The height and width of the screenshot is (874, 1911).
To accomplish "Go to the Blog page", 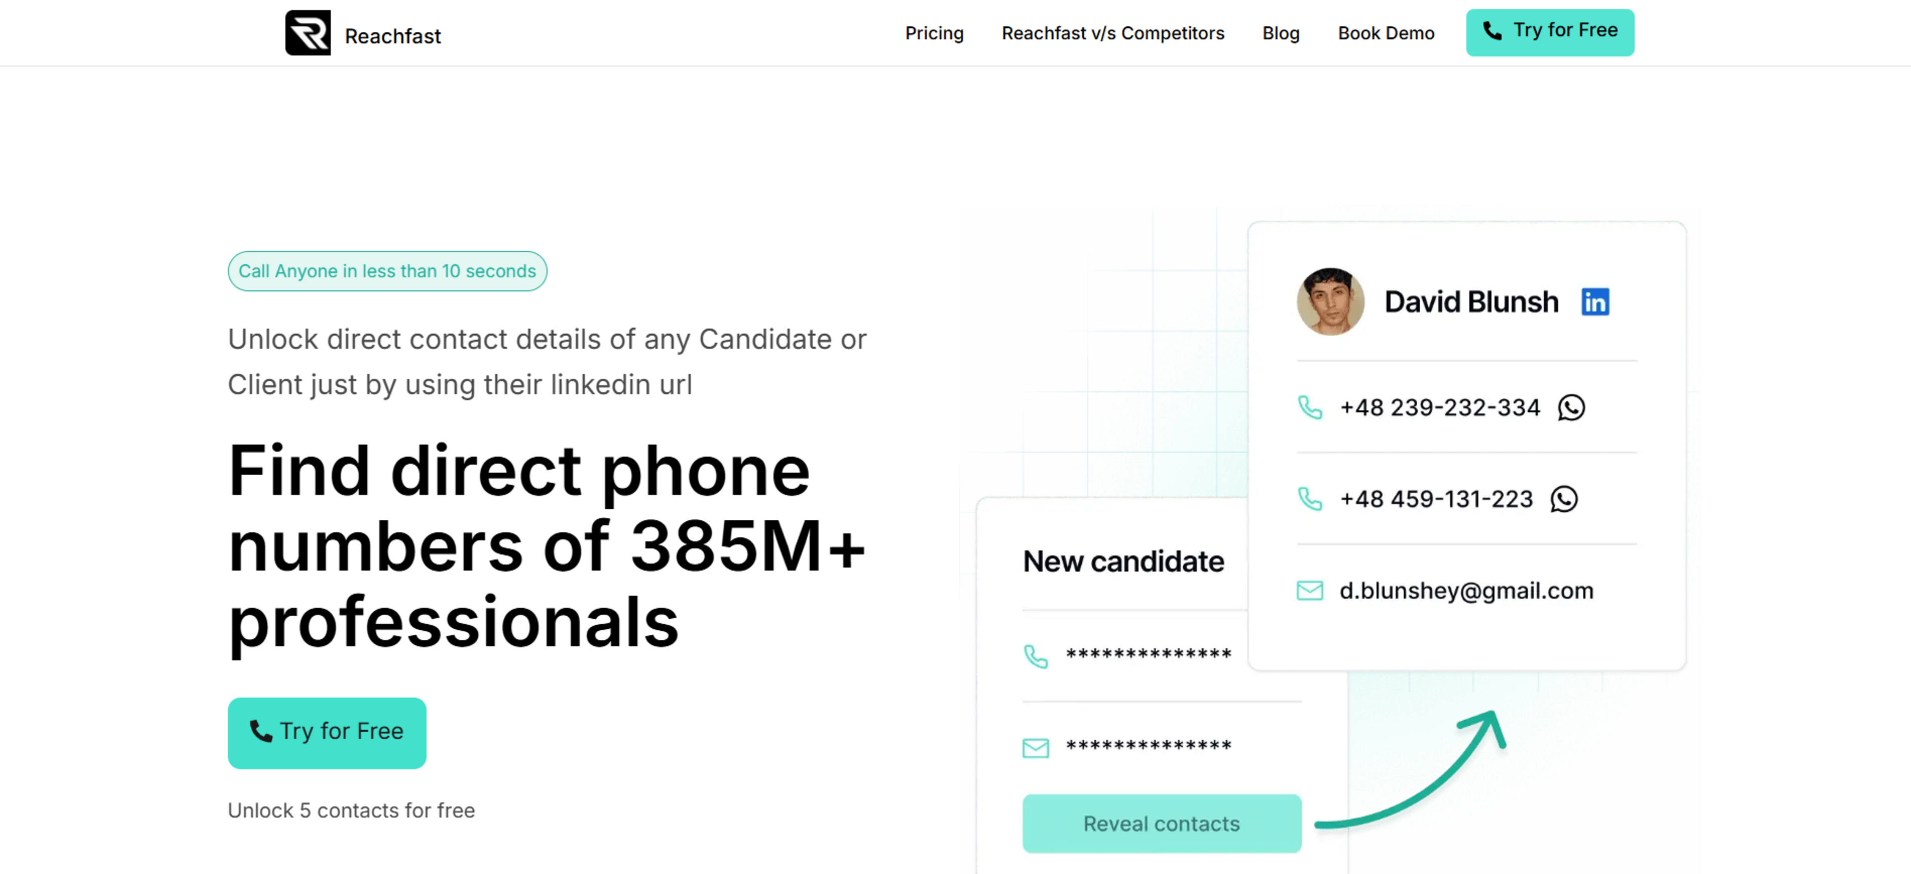I will 1280,33.
